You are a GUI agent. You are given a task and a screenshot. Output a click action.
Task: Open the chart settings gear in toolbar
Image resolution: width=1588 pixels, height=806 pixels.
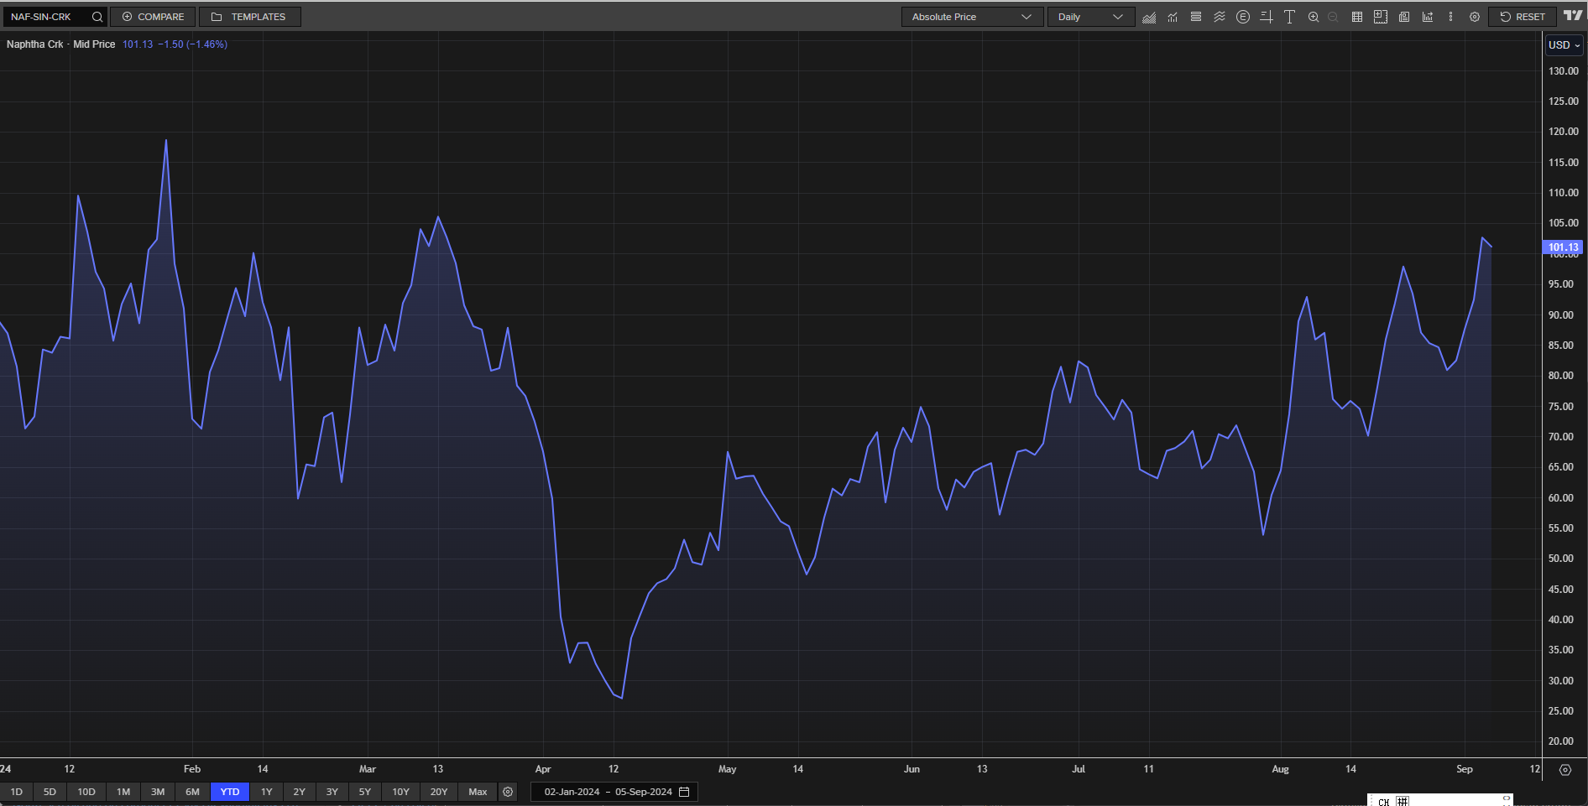[x=1475, y=17]
